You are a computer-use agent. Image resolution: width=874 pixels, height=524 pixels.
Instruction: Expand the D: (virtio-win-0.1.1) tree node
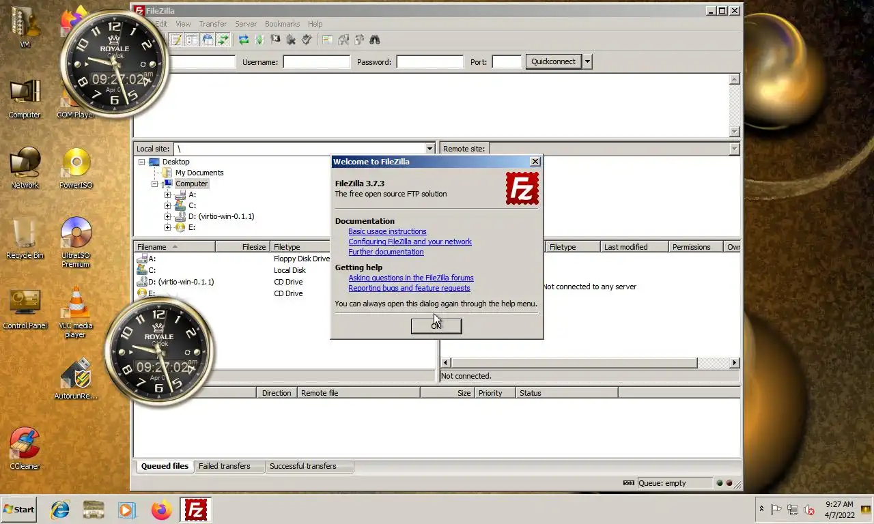(x=167, y=216)
